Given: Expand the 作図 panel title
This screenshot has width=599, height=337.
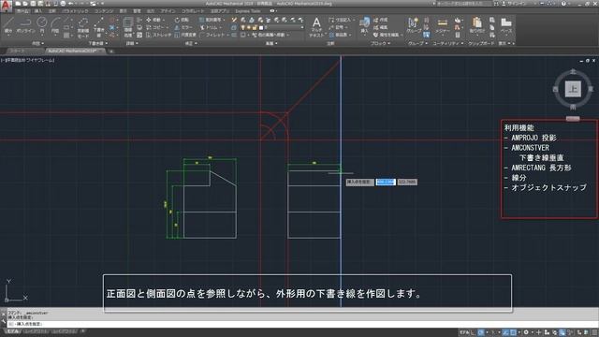Looking at the screenshot, I should [x=37, y=44].
